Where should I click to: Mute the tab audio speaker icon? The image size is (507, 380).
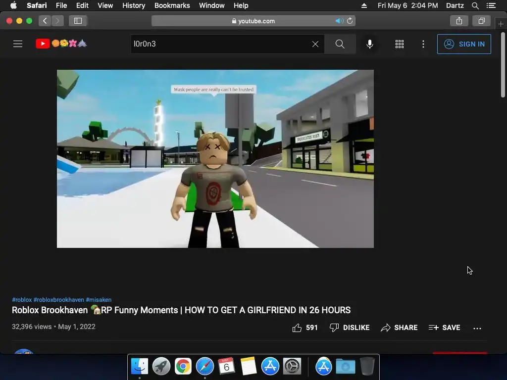point(339,21)
